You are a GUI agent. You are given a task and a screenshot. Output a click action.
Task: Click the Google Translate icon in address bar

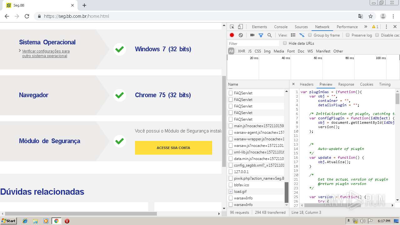click(360, 16)
